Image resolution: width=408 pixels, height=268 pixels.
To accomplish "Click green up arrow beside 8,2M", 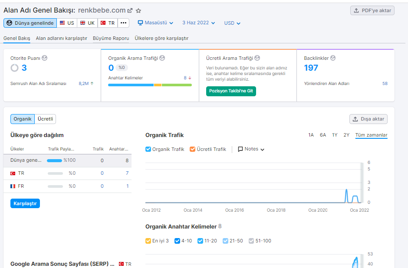I will click(92, 83).
